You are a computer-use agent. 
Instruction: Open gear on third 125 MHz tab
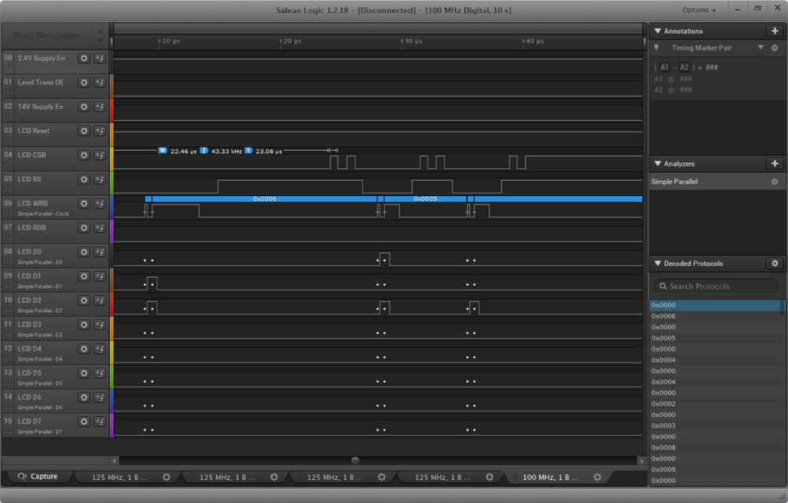[x=382, y=477]
